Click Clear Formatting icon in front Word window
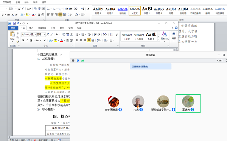 click(64, 34)
